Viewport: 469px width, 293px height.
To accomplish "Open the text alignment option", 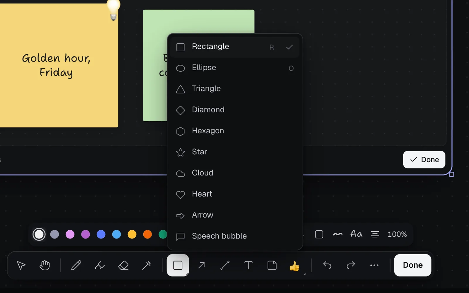I will point(375,234).
